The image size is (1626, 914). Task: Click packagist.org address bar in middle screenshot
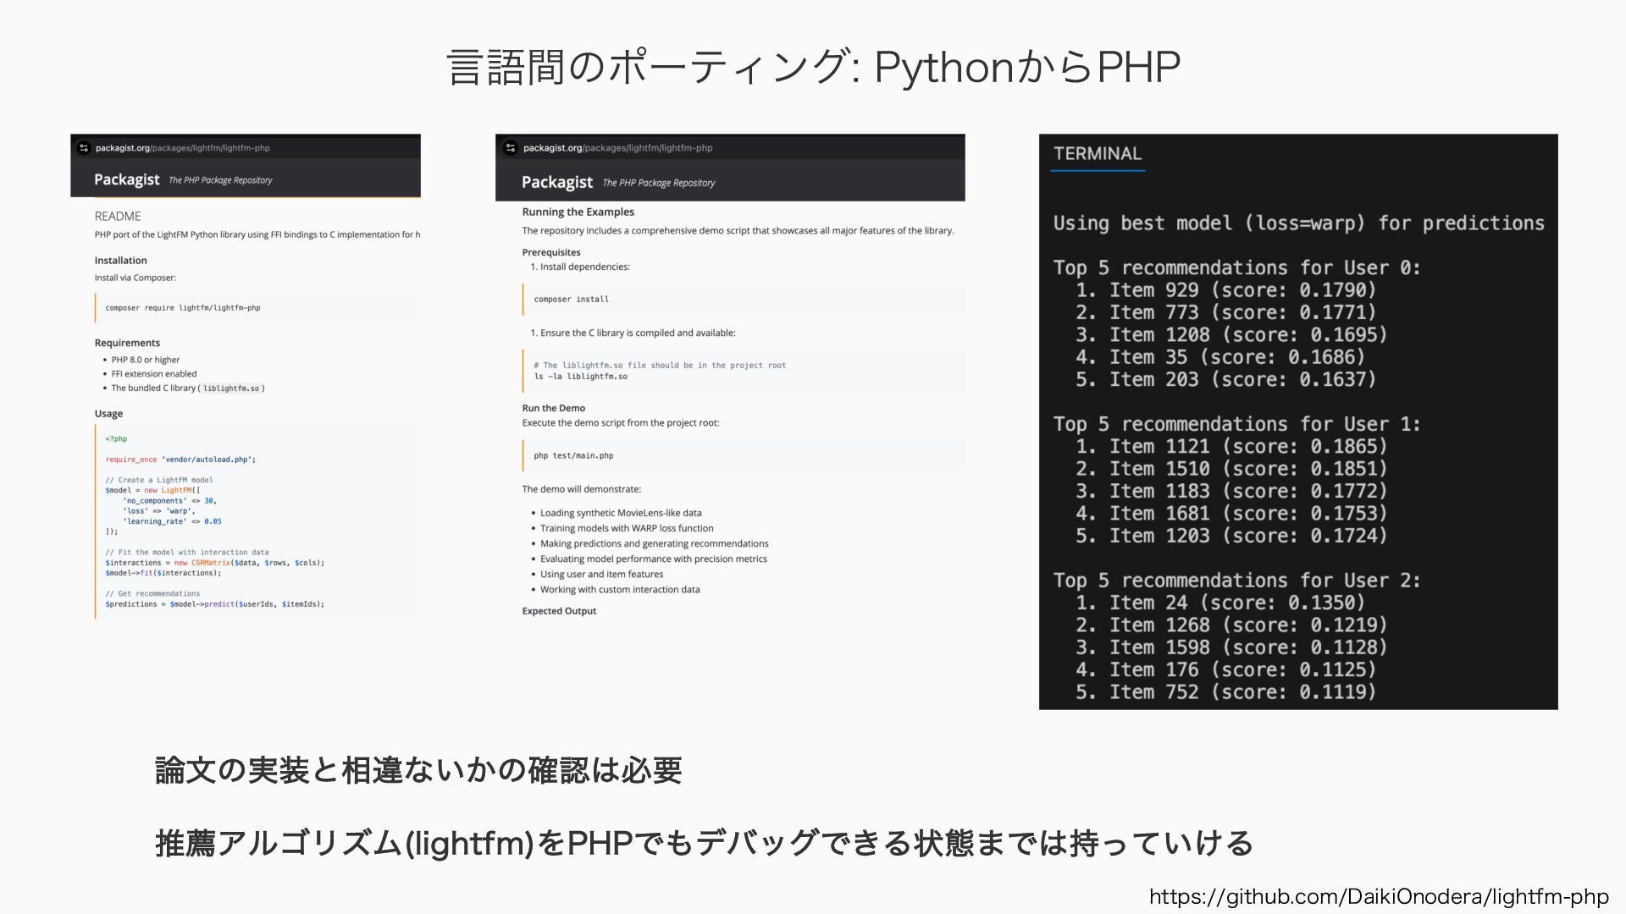tap(618, 148)
